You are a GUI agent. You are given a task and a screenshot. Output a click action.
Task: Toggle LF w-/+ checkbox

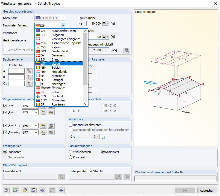(5, 126)
